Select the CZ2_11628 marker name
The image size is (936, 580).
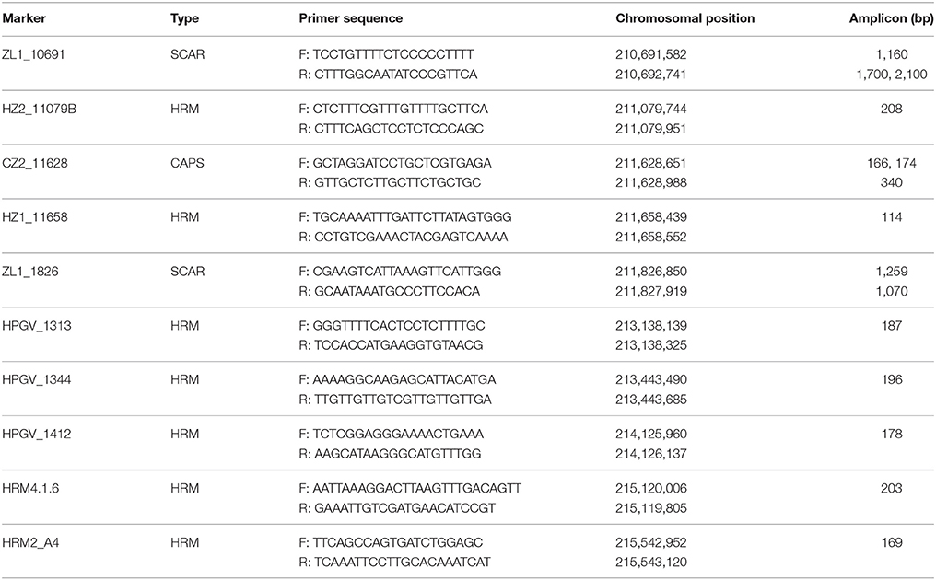point(35,164)
